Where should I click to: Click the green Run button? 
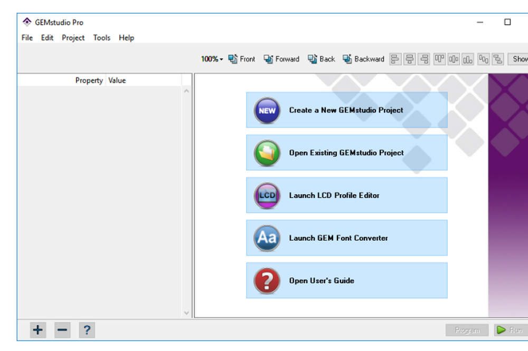click(511, 330)
